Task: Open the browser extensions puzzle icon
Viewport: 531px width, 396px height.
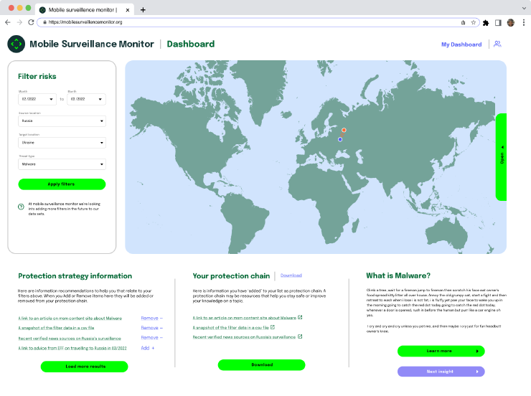Action: coord(487,22)
